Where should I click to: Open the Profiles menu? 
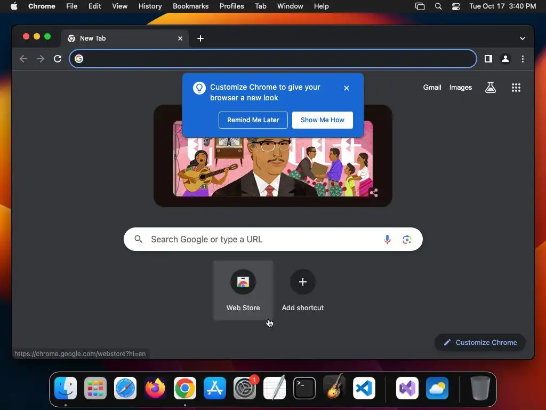click(231, 6)
